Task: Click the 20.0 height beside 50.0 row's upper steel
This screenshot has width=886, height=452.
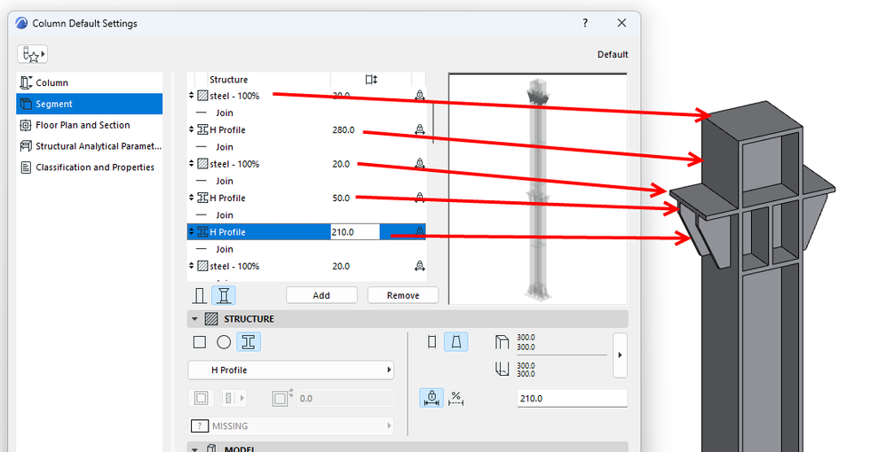Action: (341, 164)
